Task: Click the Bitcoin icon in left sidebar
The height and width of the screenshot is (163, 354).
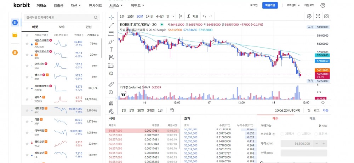Action: tap(15, 52)
